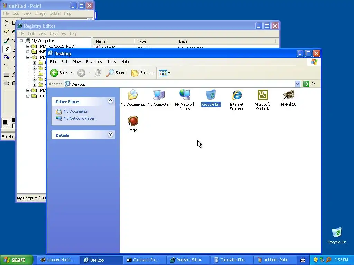Click the 2:53 PM taskbar clock
Image resolution: width=354 pixels, height=265 pixels.
pyautogui.click(x=341, y=260)
